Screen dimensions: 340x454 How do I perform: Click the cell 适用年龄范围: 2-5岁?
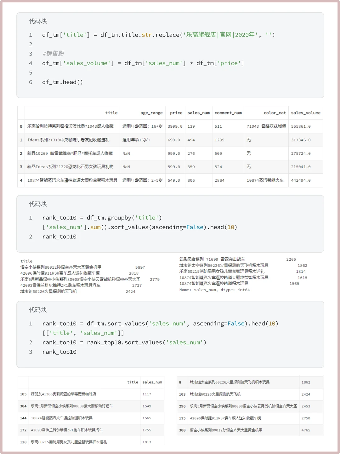click(x=142, y=180)
